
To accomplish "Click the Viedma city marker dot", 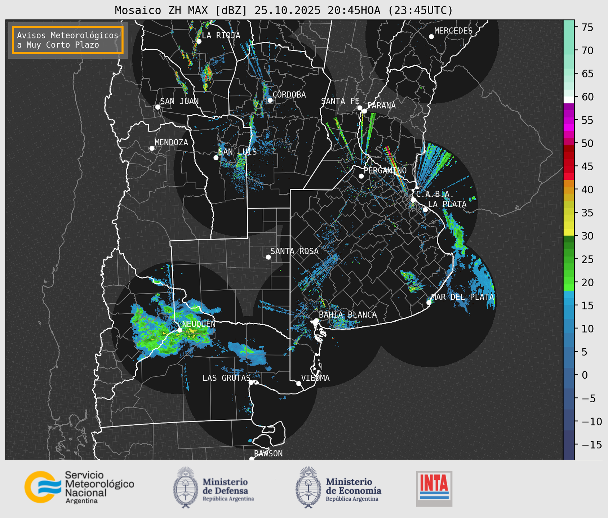I will (298, 383).
